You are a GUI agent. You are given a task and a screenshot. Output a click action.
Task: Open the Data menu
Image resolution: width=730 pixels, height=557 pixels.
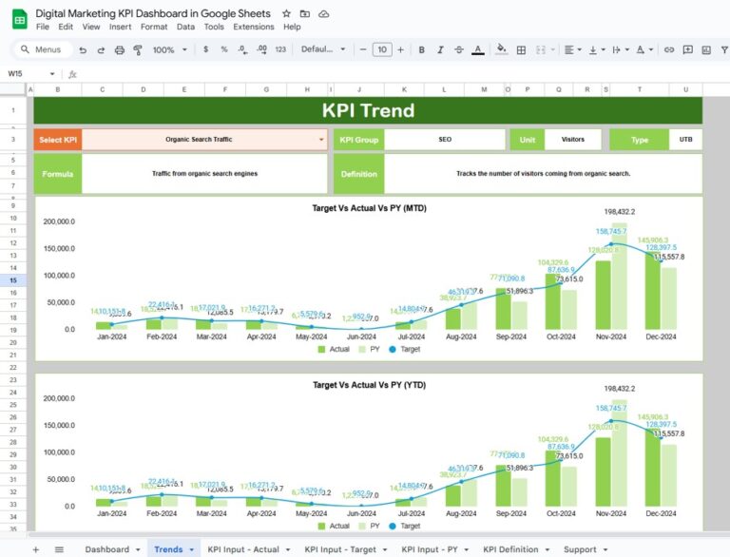tap(185, 27)
